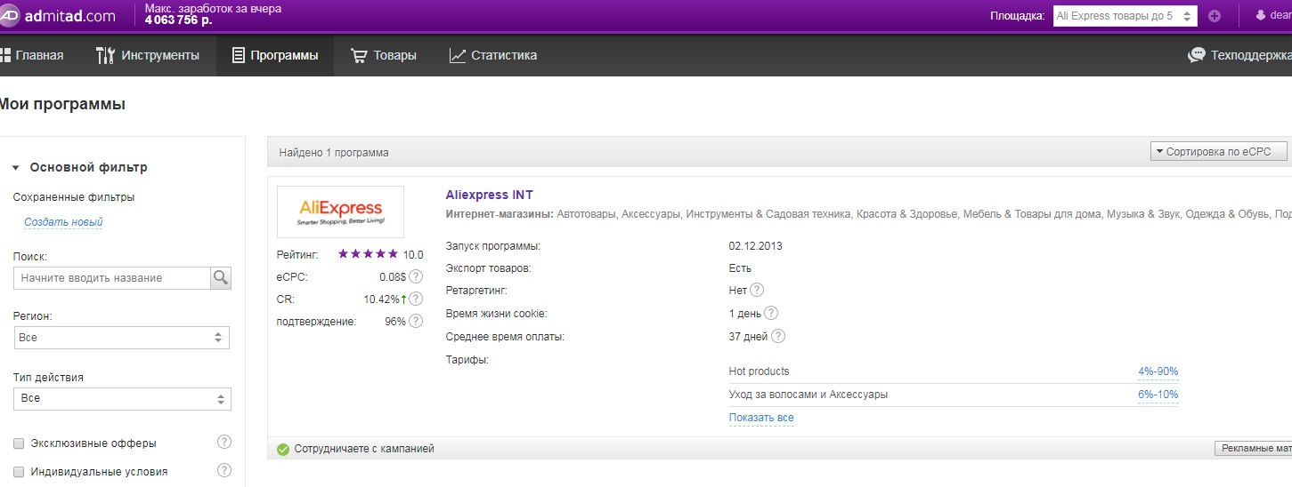Open help icon for Индивидуальные условия

click(224, 470)
